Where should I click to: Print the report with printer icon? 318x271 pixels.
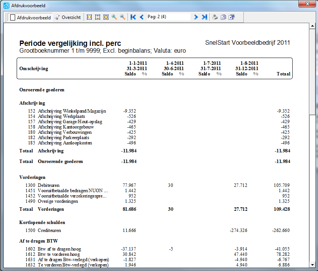click(215, 17)
